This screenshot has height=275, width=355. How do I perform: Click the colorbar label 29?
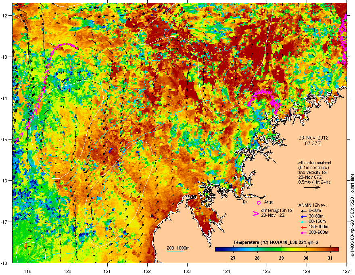point(282,258)
